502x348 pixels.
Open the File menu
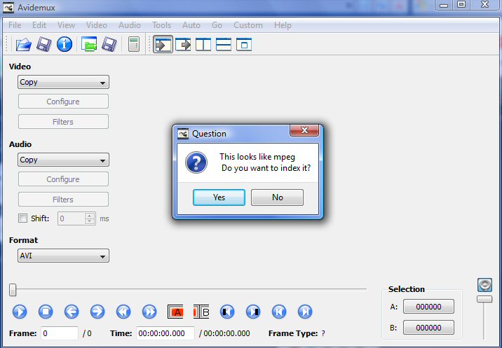15,25
